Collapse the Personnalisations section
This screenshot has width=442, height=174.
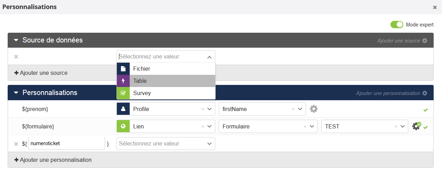click(x=16, y=93)
